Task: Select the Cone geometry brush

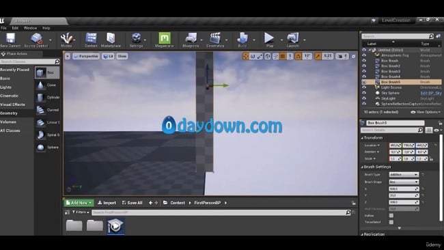Action: 40,85
